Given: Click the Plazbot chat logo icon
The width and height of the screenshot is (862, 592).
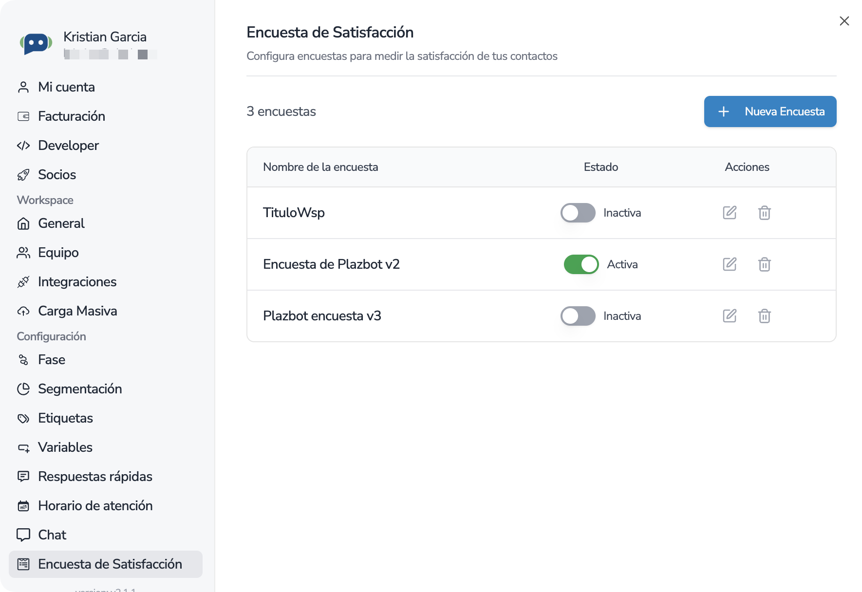Looking at the screenshot, I should click(36, 44).
